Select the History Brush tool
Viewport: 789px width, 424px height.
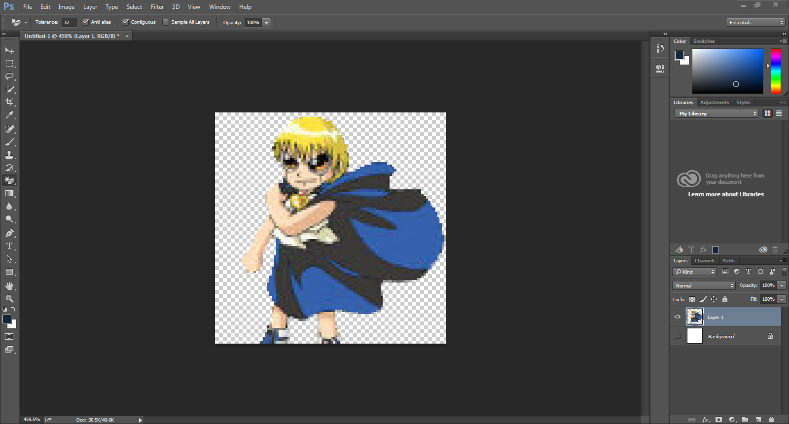tap(9, 168)
